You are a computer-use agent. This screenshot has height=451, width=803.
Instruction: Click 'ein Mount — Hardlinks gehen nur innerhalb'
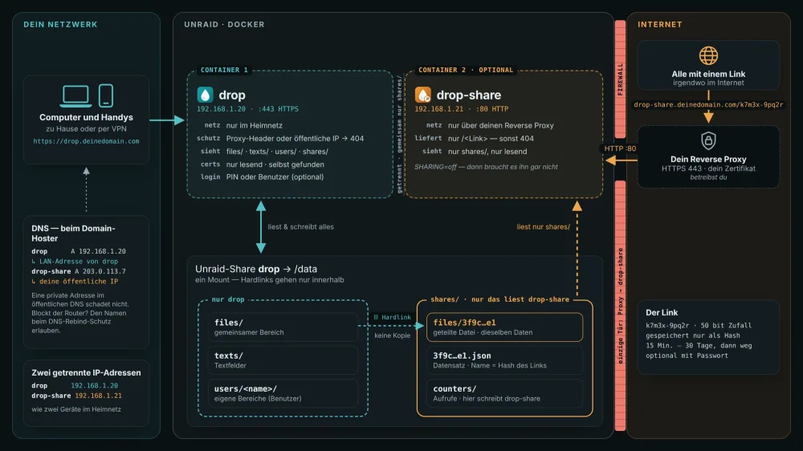[x=269, y=280]
